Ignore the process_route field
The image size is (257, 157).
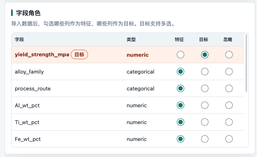pyautogui.click(x=229, y=88)
